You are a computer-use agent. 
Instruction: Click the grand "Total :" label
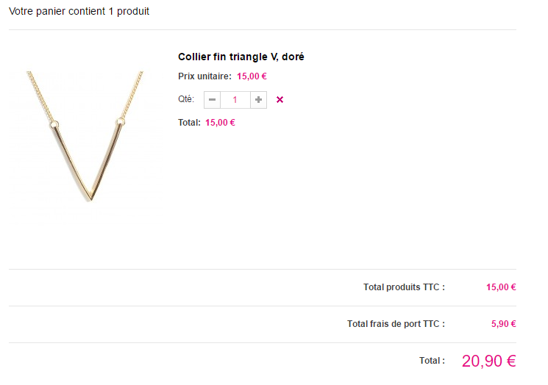pos(432,361)
